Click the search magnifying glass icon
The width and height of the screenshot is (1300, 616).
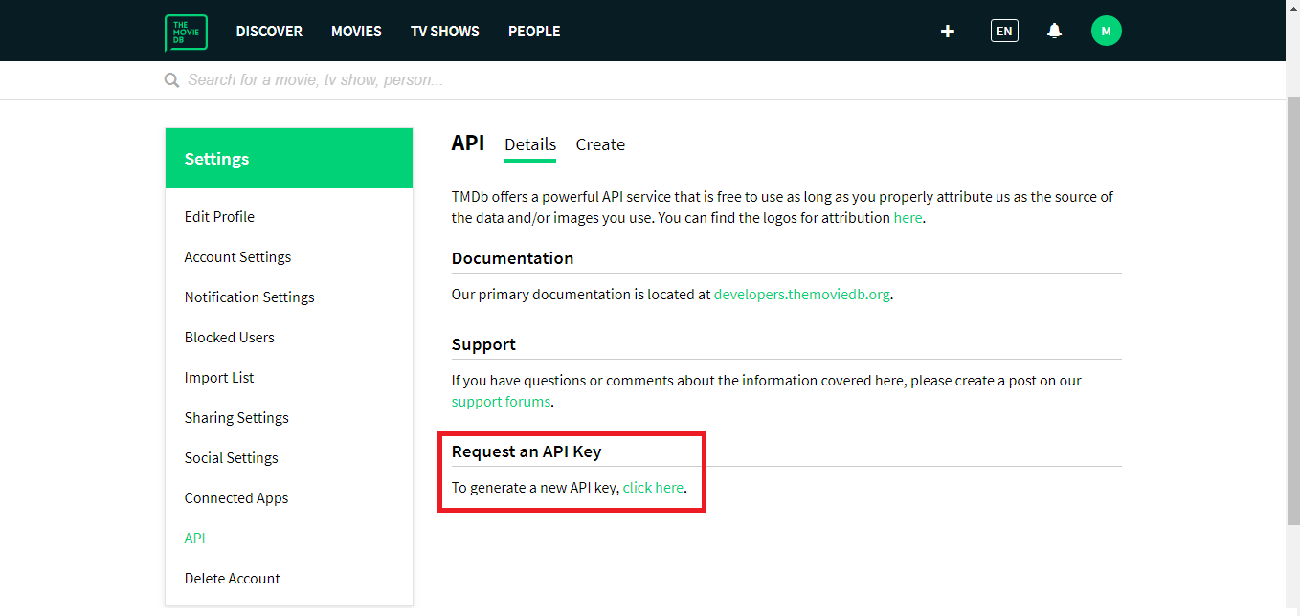point(172,80)
